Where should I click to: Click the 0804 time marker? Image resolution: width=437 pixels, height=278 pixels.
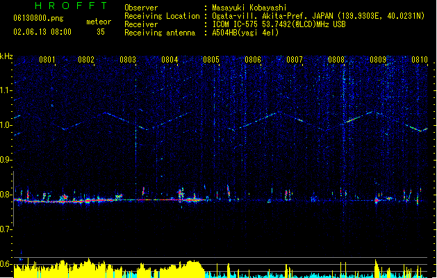point(170,60)
